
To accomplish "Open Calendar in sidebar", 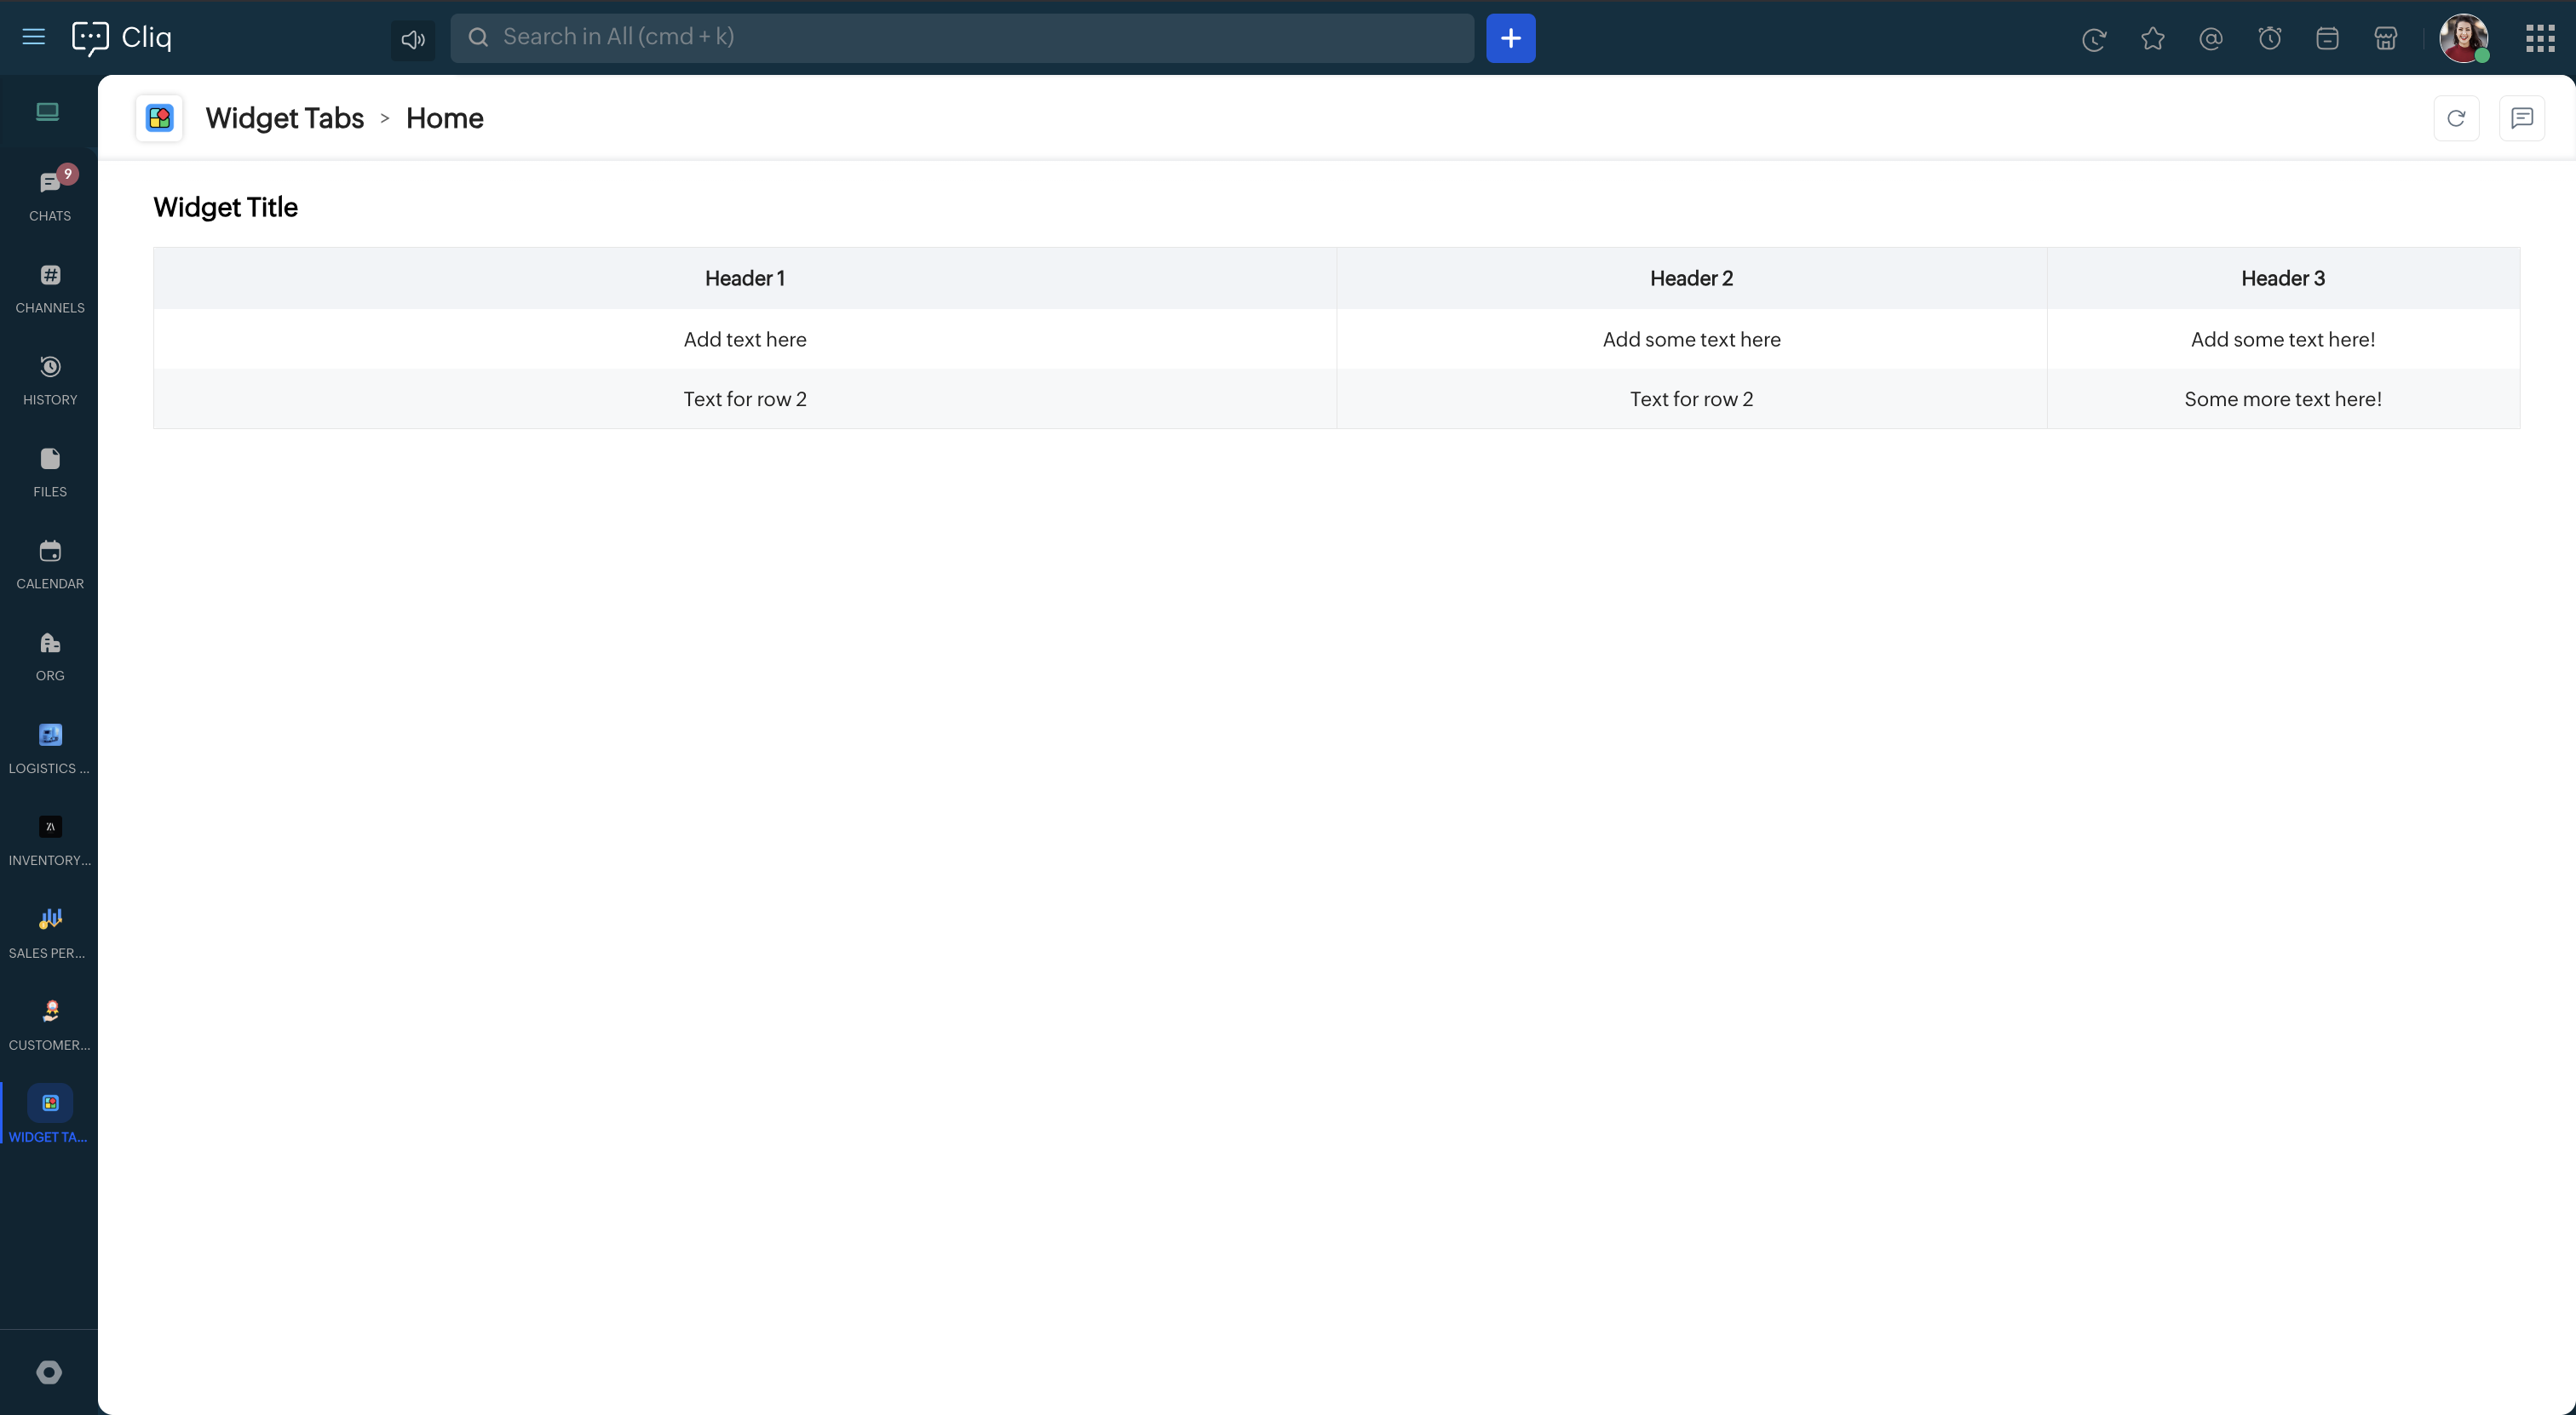I will [50, 564].
